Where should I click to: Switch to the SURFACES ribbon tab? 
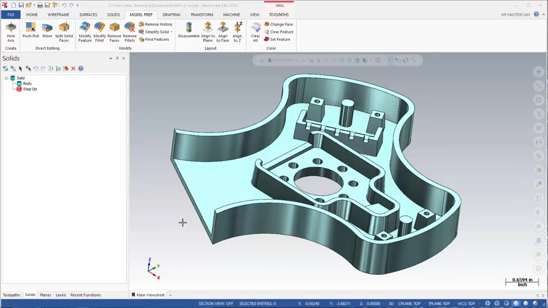[x=88, y=14]
